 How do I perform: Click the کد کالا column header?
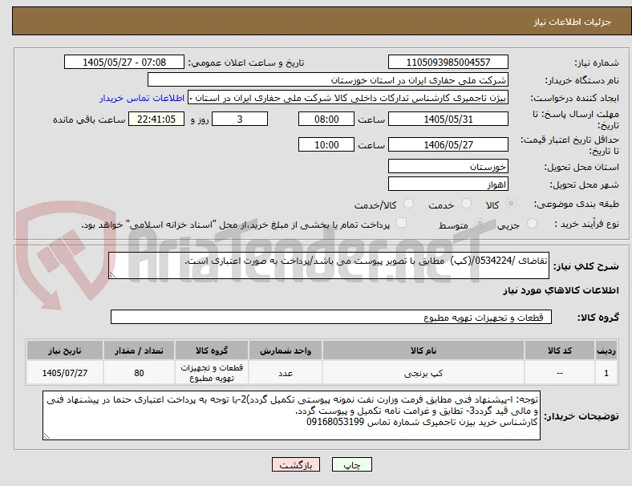pyautogui.click(x=560, y=350)
